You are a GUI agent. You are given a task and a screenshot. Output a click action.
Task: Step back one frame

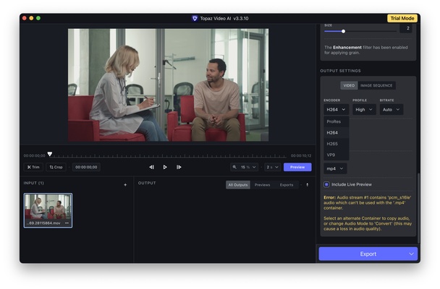(151, 167)
